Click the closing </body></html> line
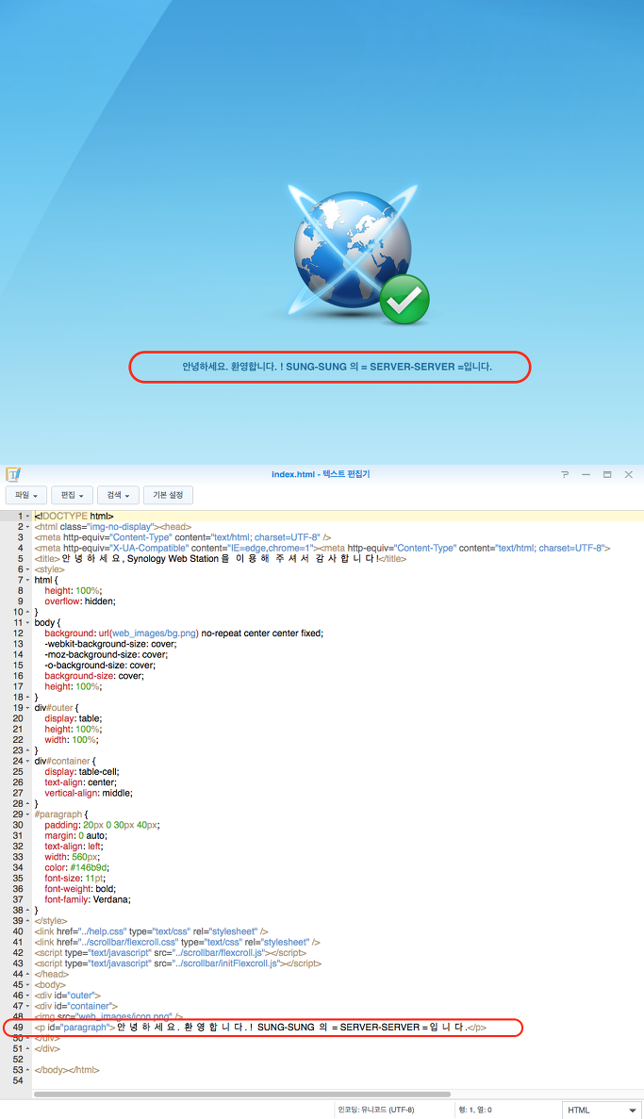 [67, 1071]
